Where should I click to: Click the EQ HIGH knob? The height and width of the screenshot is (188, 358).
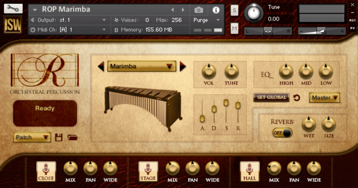286,71
